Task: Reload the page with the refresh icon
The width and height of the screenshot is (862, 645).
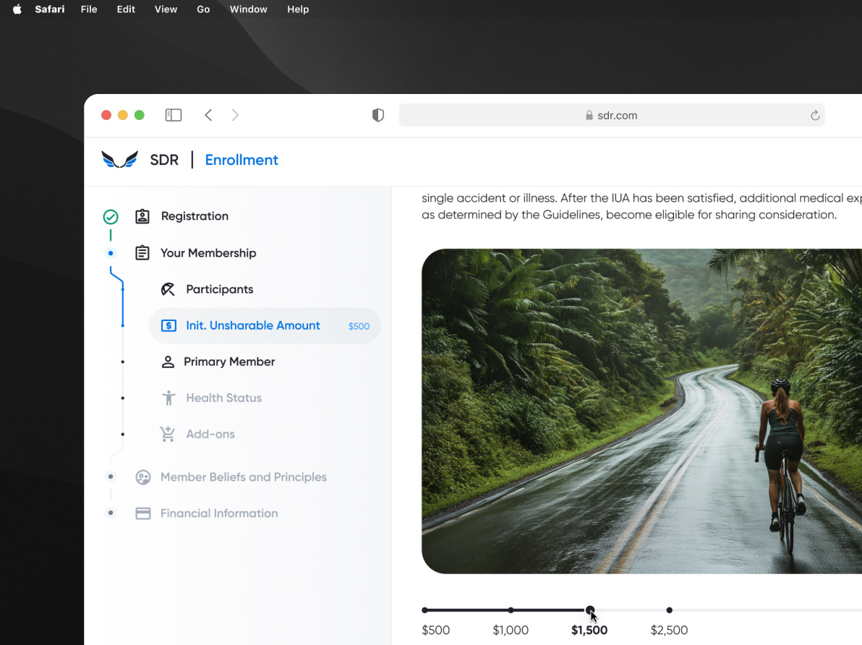Action: pos(815,115)
